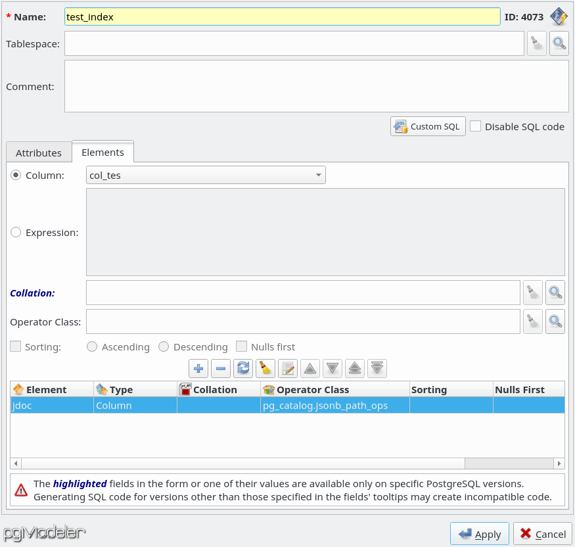Screen dimensions: 575x547
Task: Switch to the Attributes tab
Action: [39, 153]
